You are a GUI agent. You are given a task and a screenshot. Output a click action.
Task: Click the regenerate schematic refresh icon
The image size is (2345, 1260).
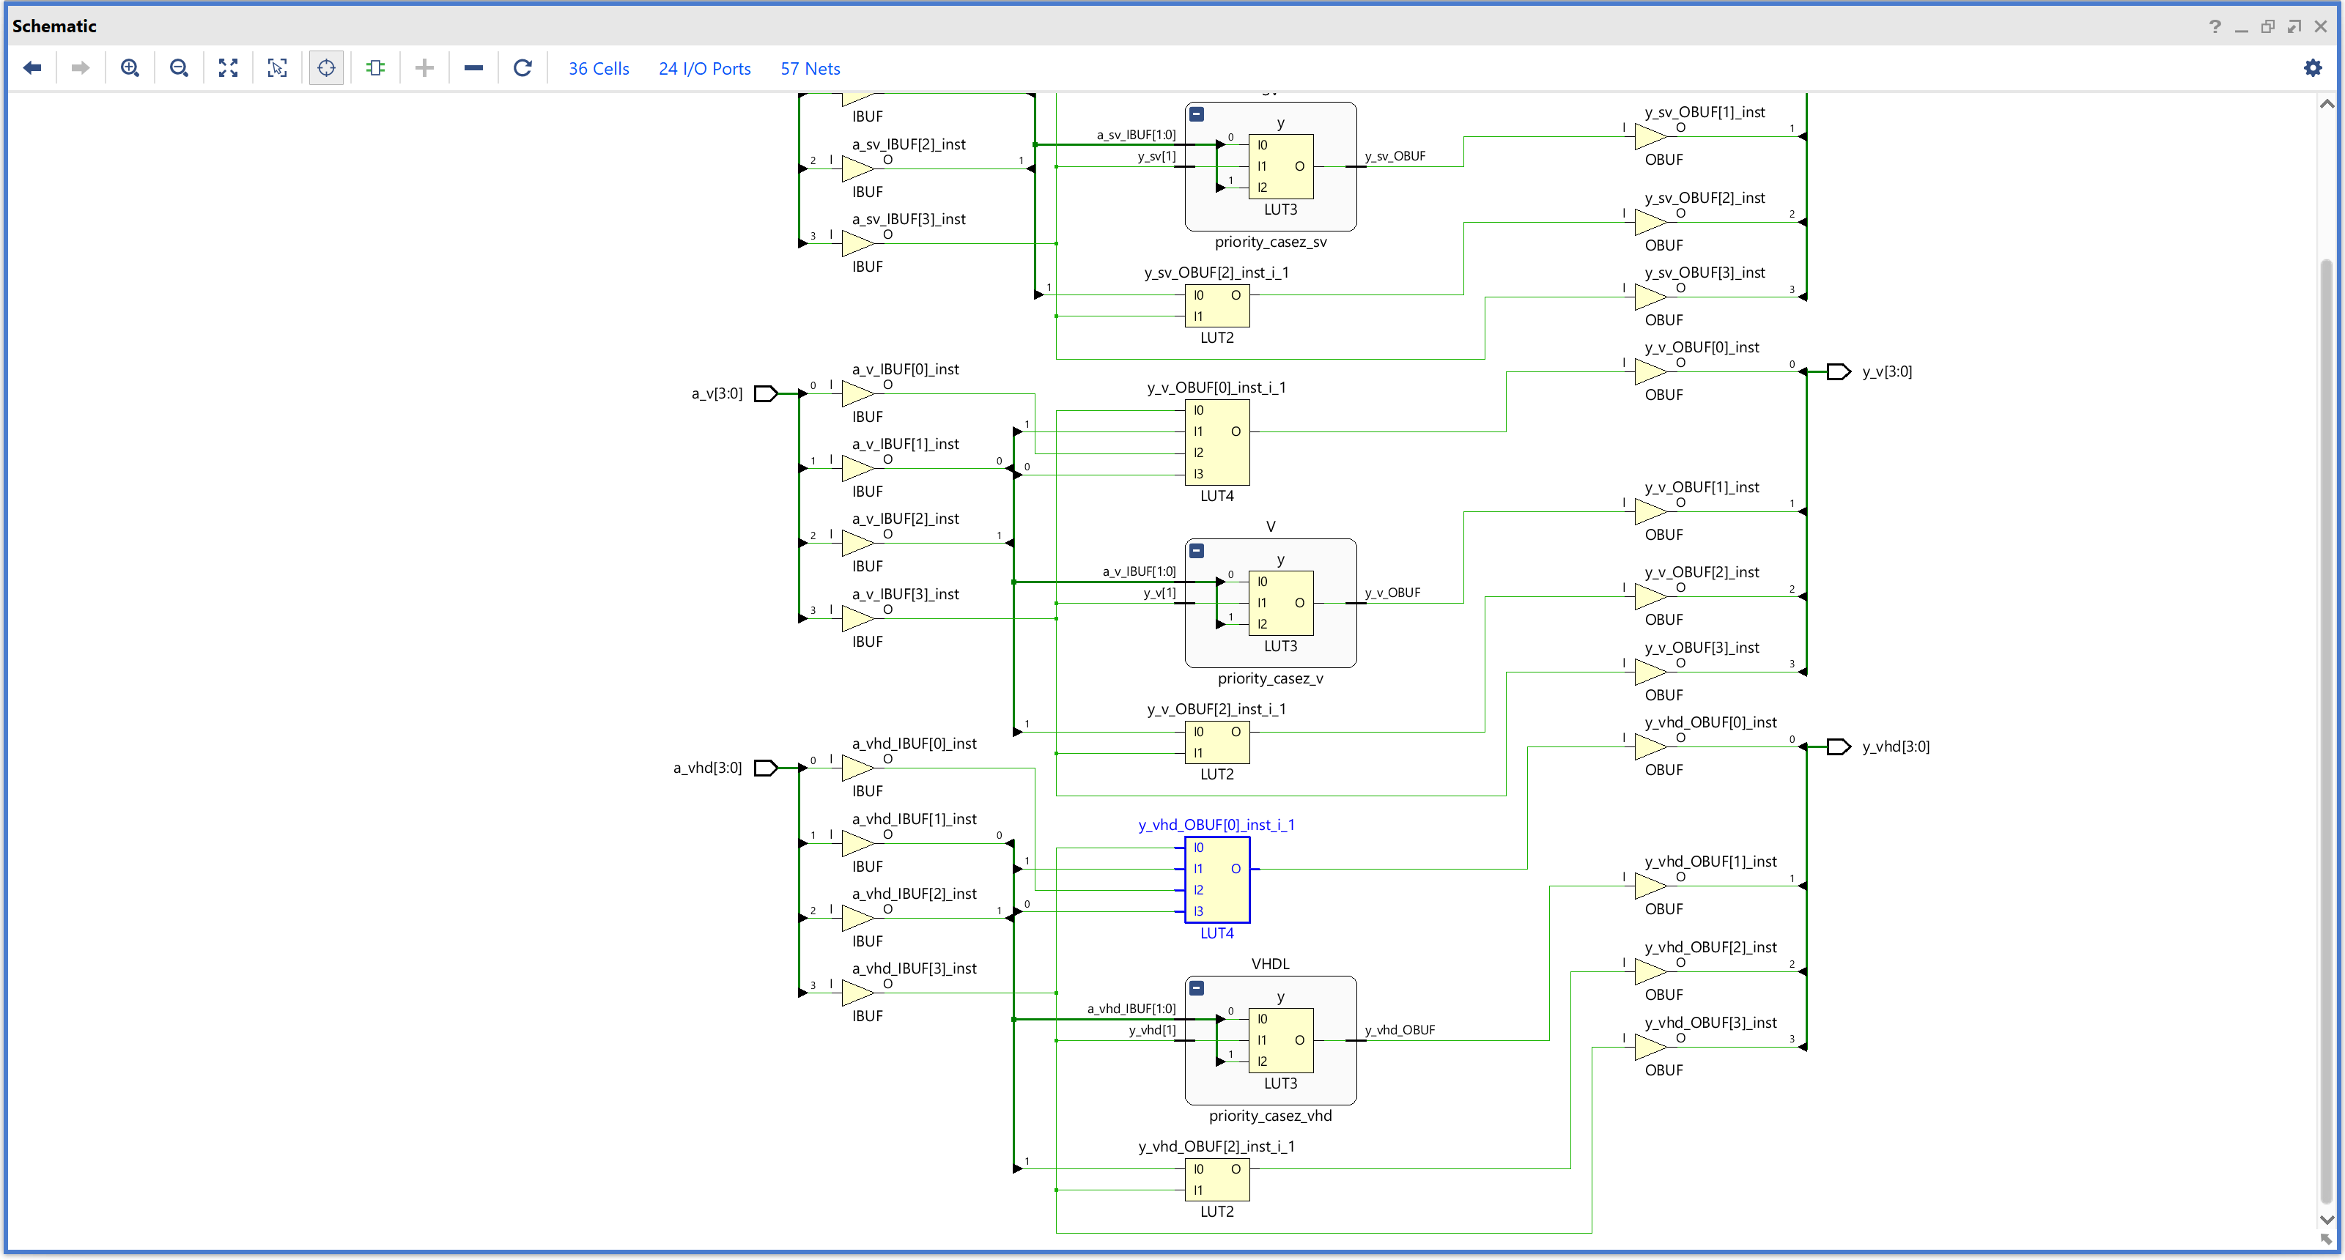point(522,68)
